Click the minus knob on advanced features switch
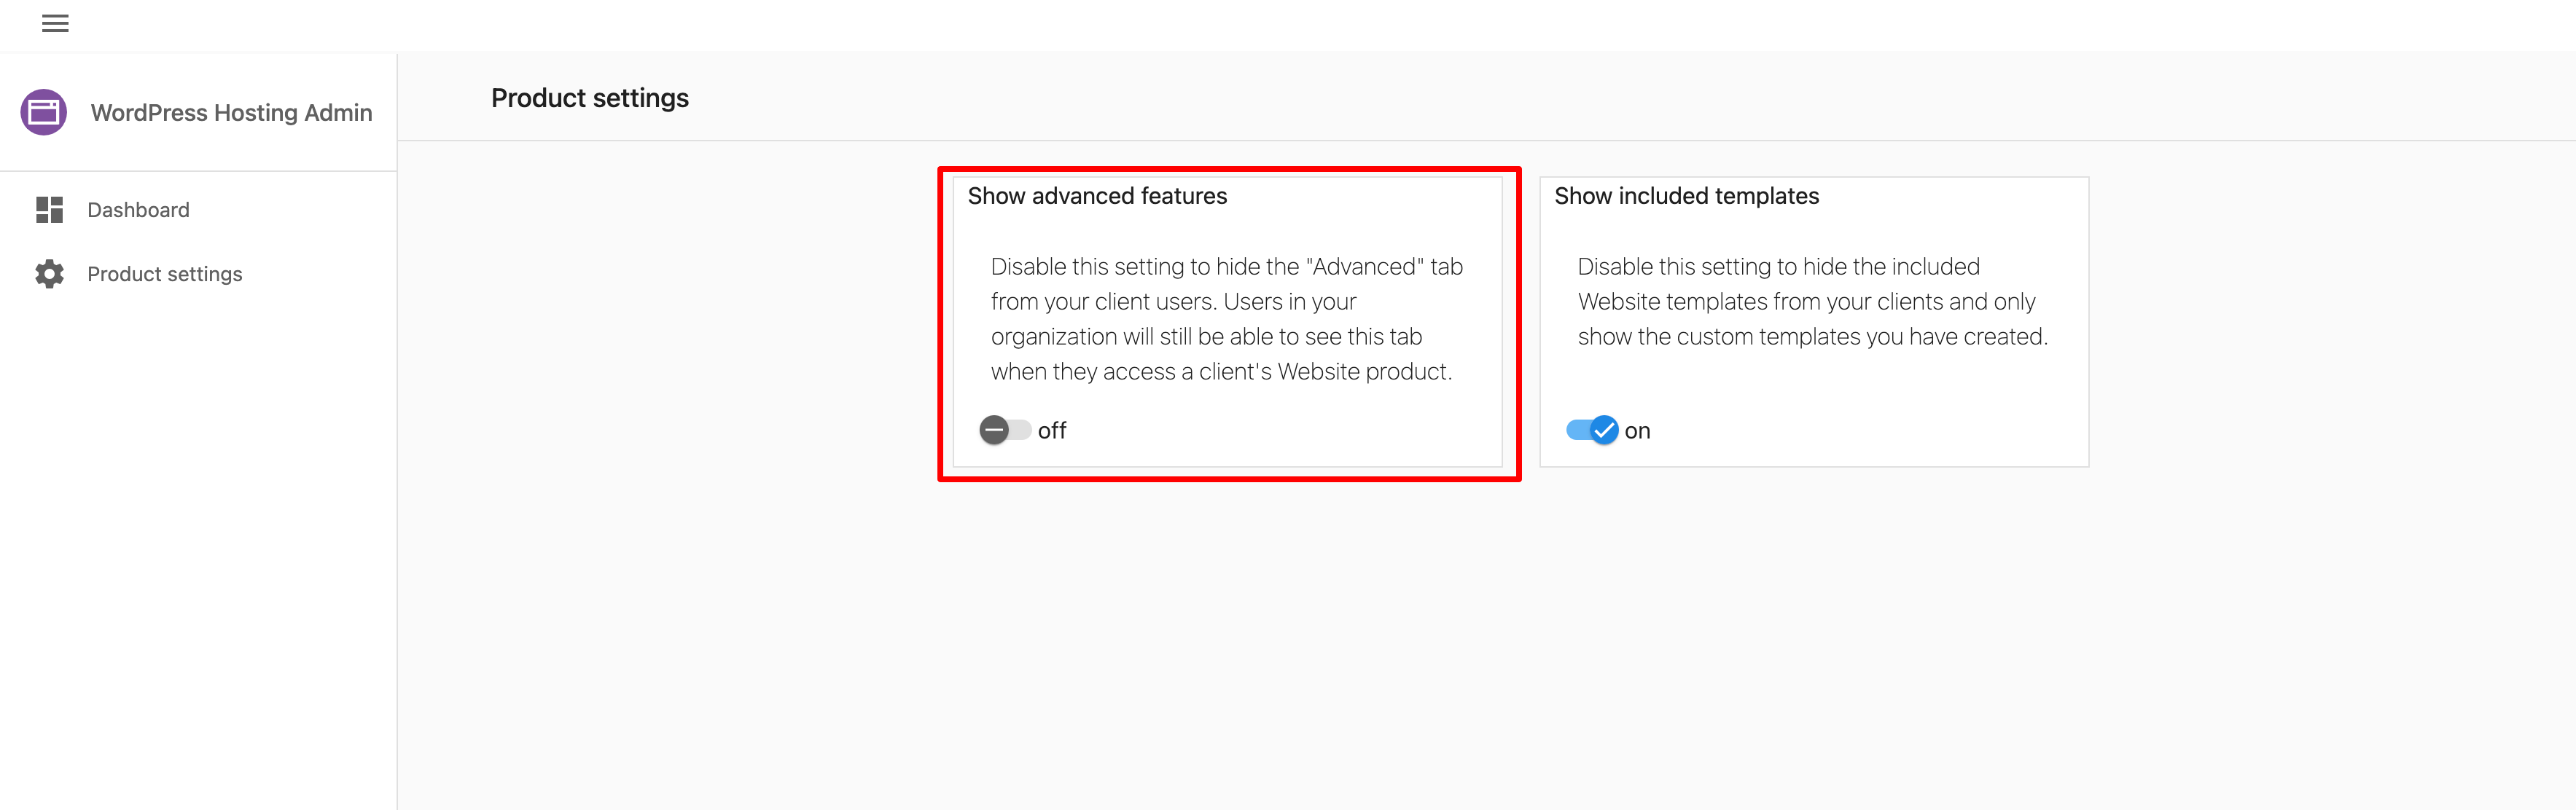Viewport: 2576px width, 810px height. (x=994, y=430)
